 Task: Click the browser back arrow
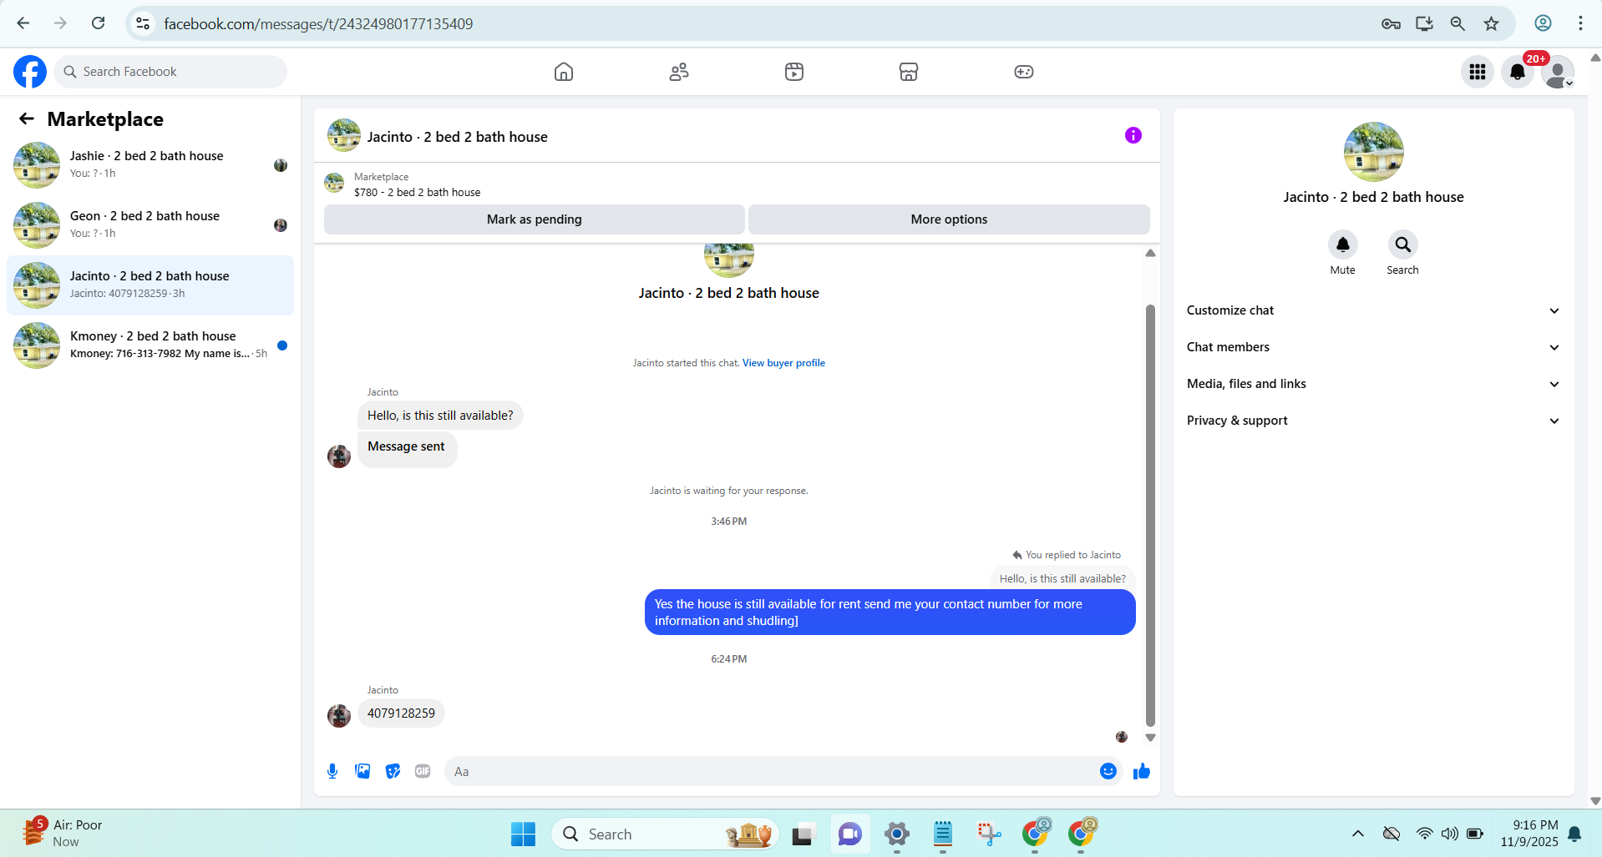click(23, 23)
